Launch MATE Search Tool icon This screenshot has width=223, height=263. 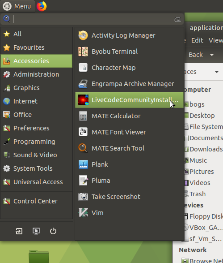coord(83,148)
